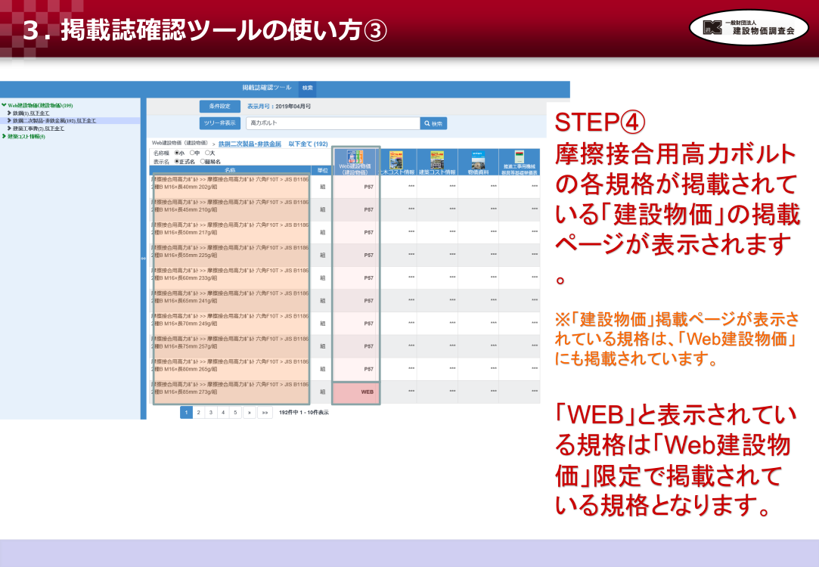Click the 推進工事用機械 book cover icon
Viewport: 819px width, 567px height.
point(520,157)
